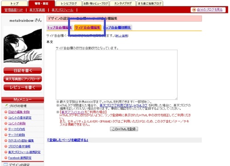The image size is (230, 166).
Task: Click inside the 本文 text area
Action: pos(116,74)
